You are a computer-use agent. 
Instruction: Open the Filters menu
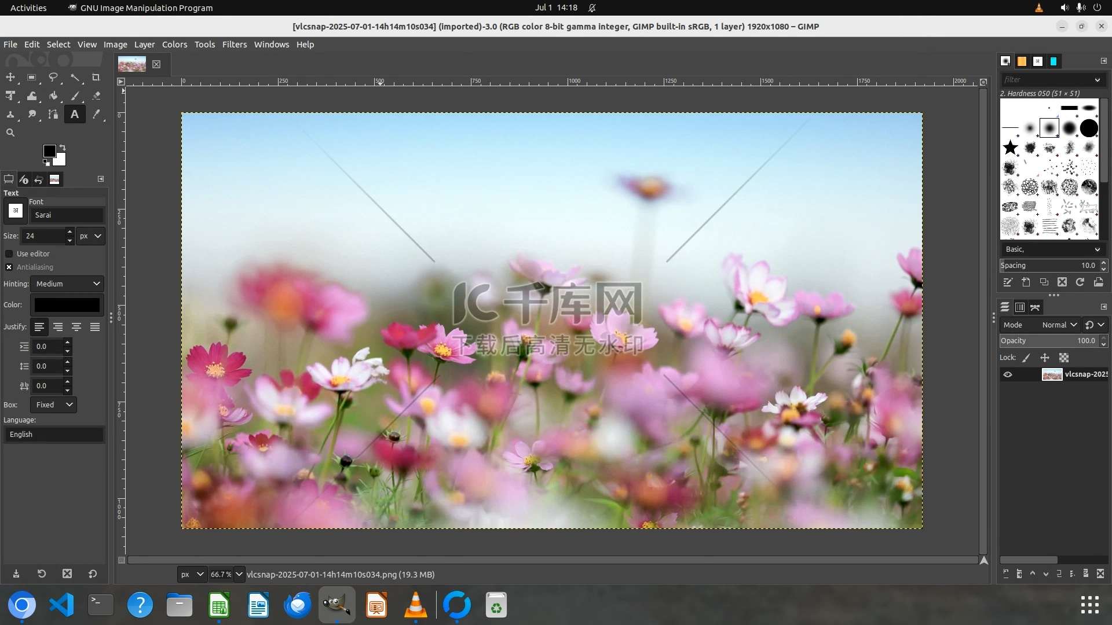click(x=234, y=45)
